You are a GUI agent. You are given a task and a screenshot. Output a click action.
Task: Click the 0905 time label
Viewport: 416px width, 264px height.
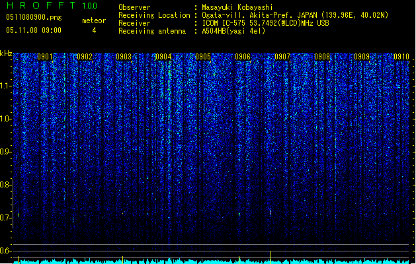click(x=203, y=57)
